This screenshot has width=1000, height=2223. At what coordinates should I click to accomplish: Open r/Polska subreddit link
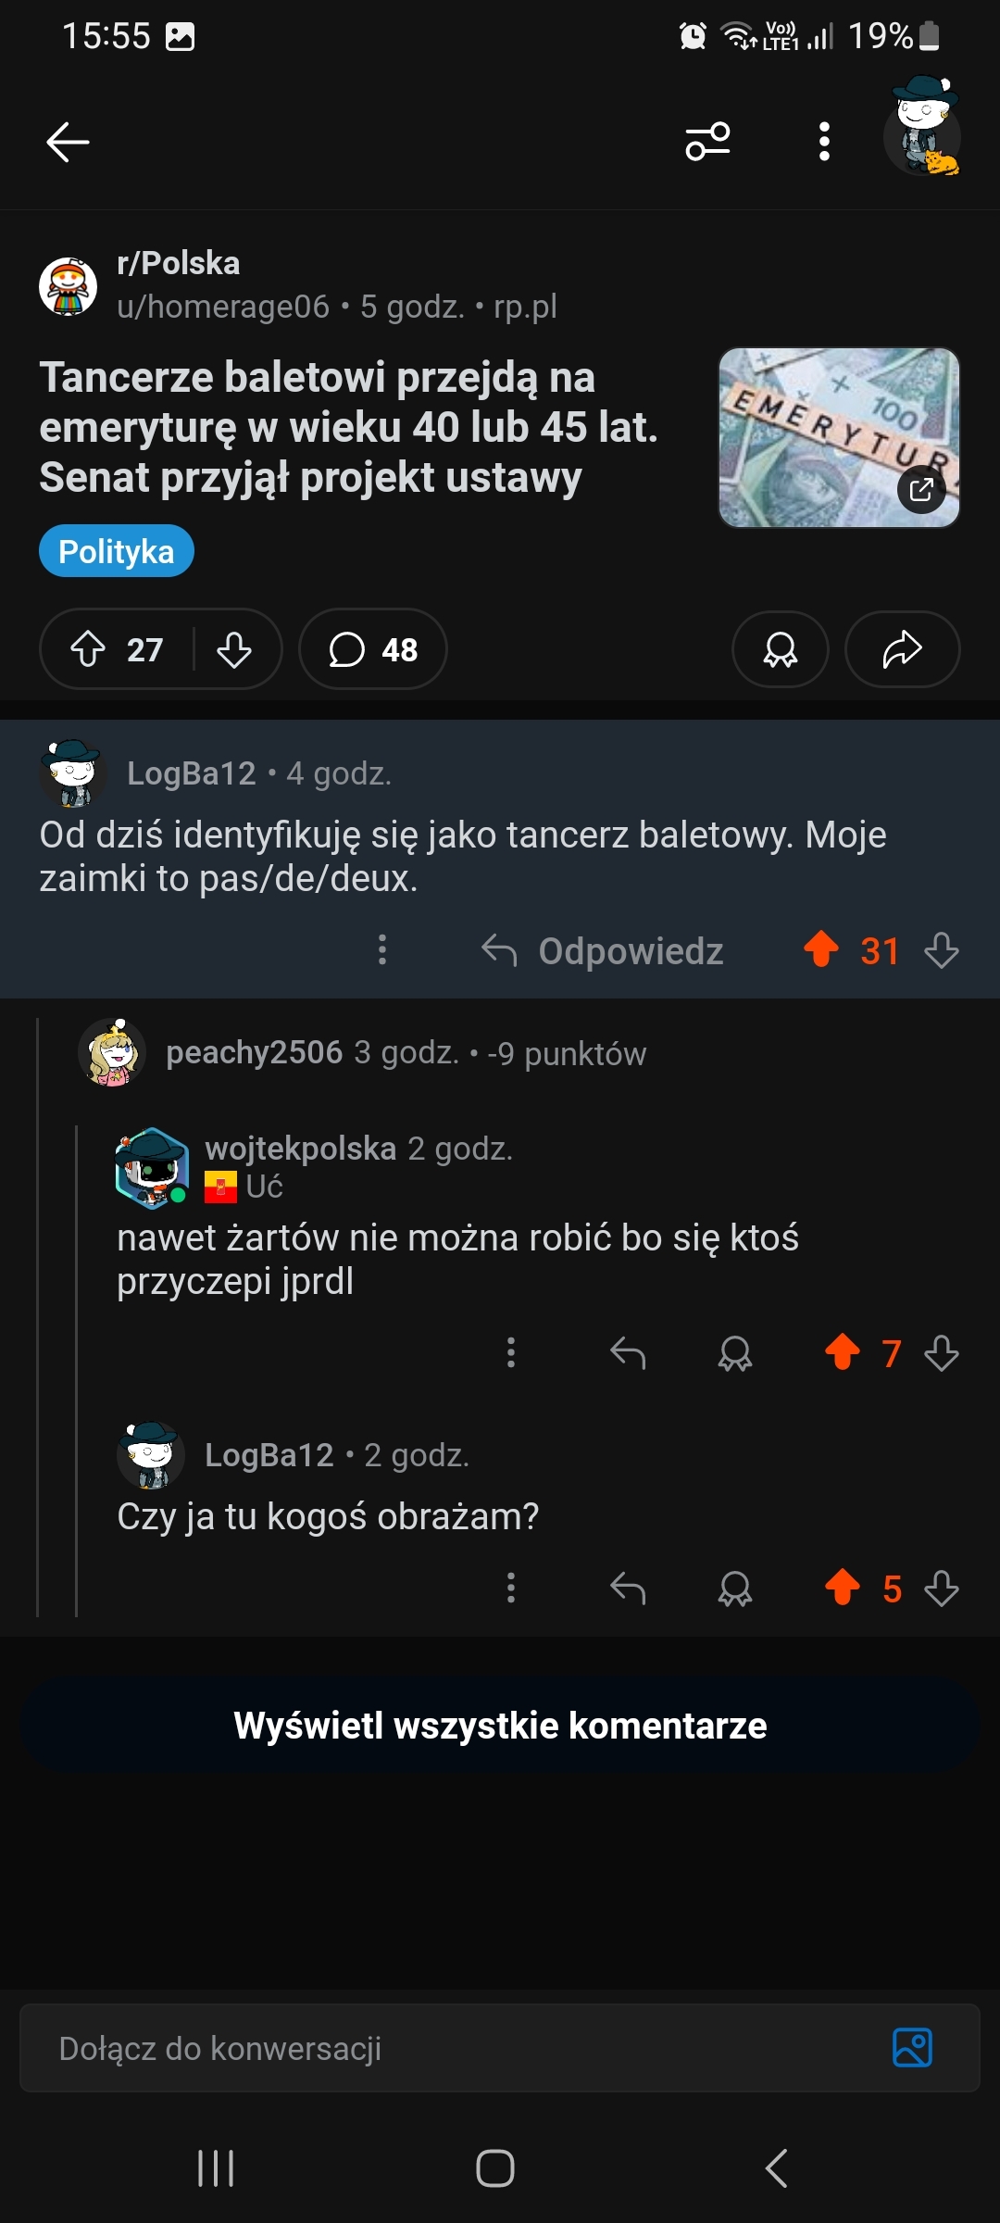[x=179, y=263]
